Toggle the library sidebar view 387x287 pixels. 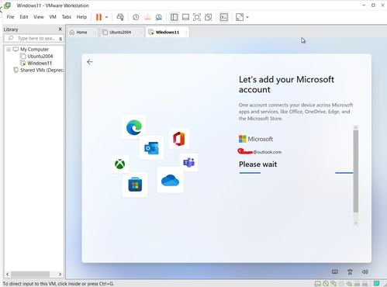coord(174,17)
